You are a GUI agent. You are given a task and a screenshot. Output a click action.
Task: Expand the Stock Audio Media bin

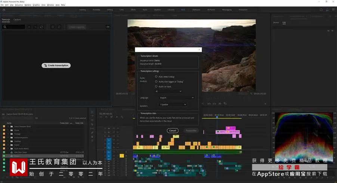[x=8, y=148]
